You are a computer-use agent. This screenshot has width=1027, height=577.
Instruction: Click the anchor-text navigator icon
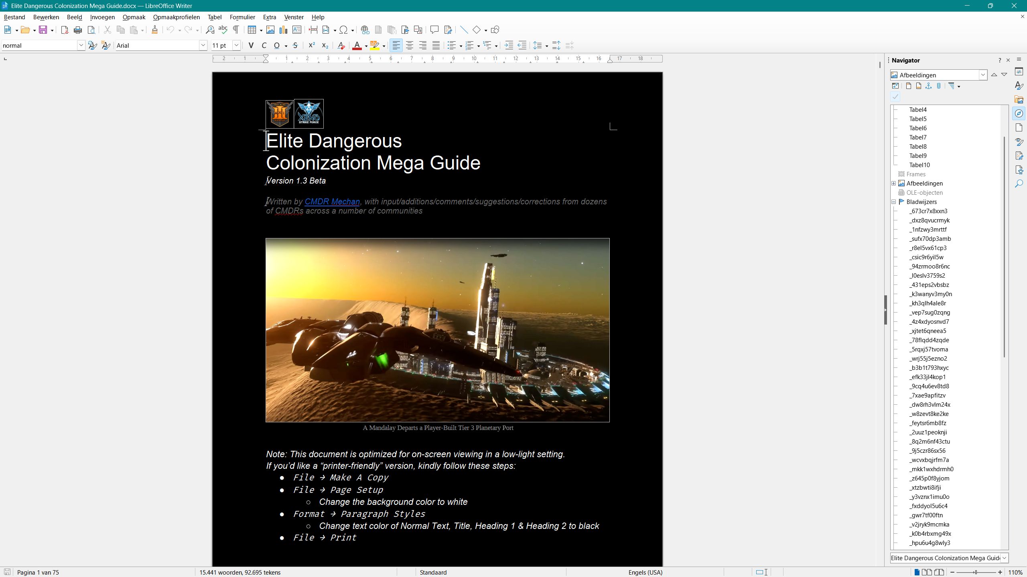[x=929, y=86]
